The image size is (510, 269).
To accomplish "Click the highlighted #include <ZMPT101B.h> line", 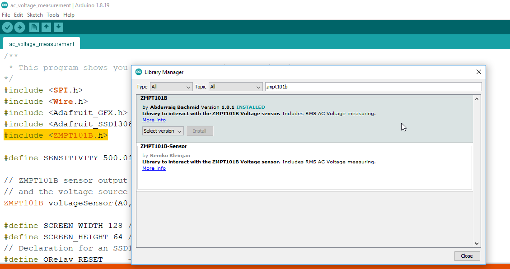I will pyautogui.click(x=56, y=135).
